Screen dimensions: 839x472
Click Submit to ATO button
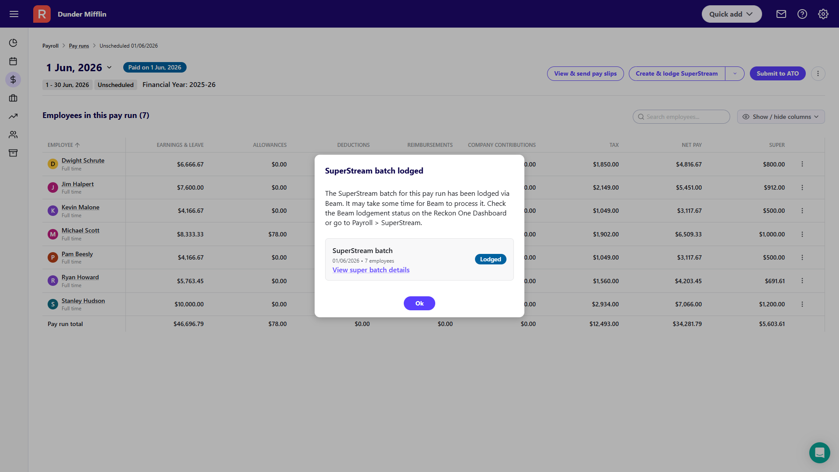778,73
